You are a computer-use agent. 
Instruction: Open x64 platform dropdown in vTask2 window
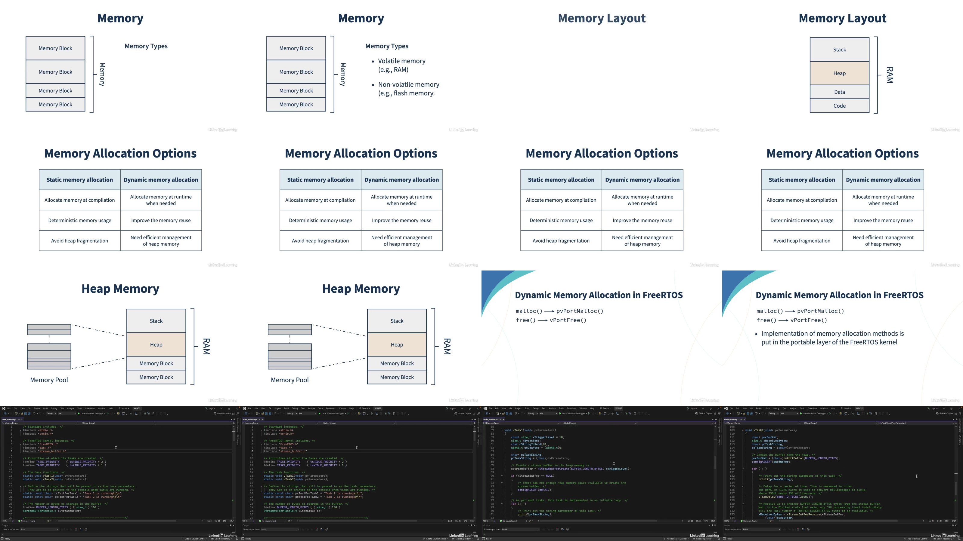[x=789, y=413]
